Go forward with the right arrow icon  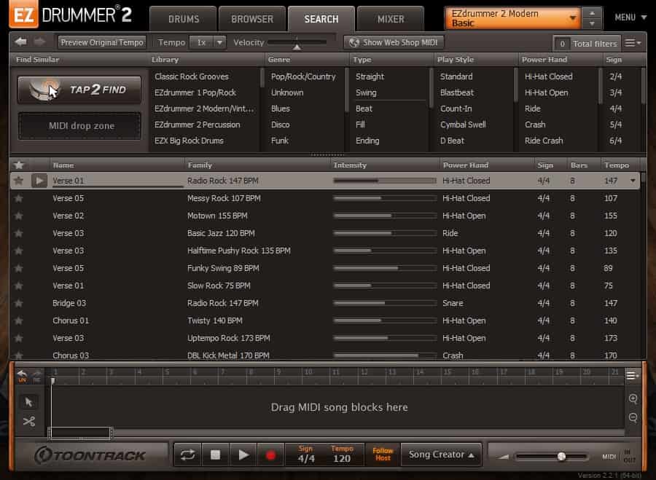click(39, 42)
